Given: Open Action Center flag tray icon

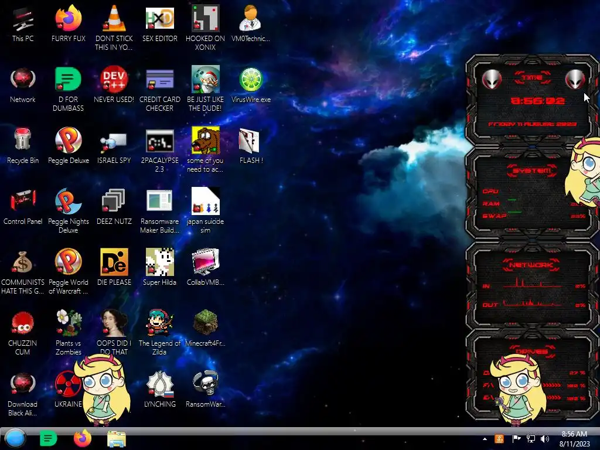Looking at the screenshot, I should pyautogui.click(x=516, y=439).
